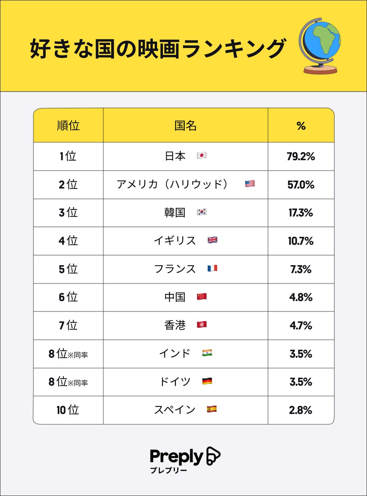Click the Spain flag icon
367x496 pixels.
(x=211, y=409)
